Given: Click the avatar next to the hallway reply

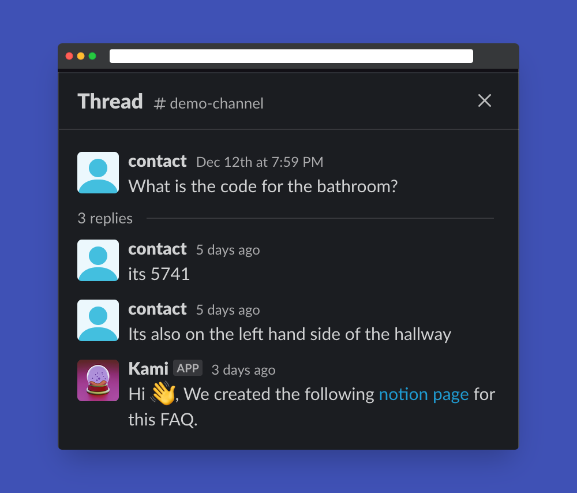Looking at the screenshot, I should [x=98, y=320].
